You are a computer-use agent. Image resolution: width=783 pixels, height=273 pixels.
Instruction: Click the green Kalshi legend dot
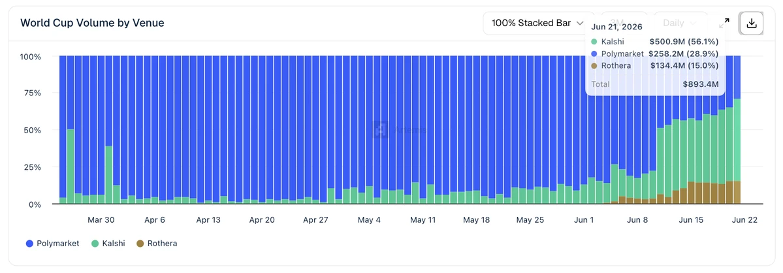coord(95,244)
